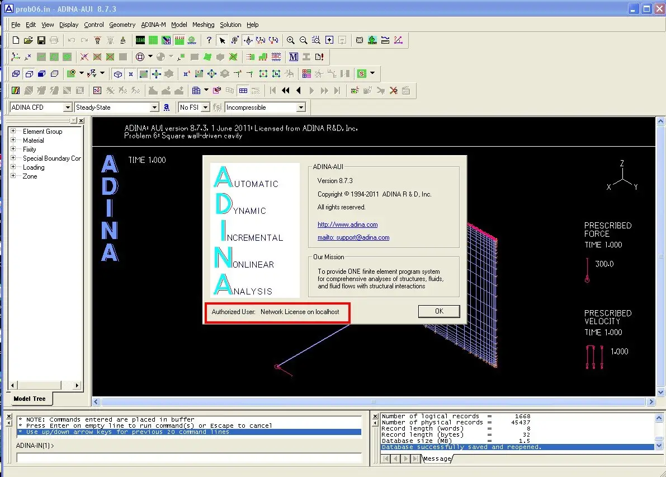Click the ADINA-IN command input field
The height and width of the screenshot is (477, 666).
click(x=189, y=457)
